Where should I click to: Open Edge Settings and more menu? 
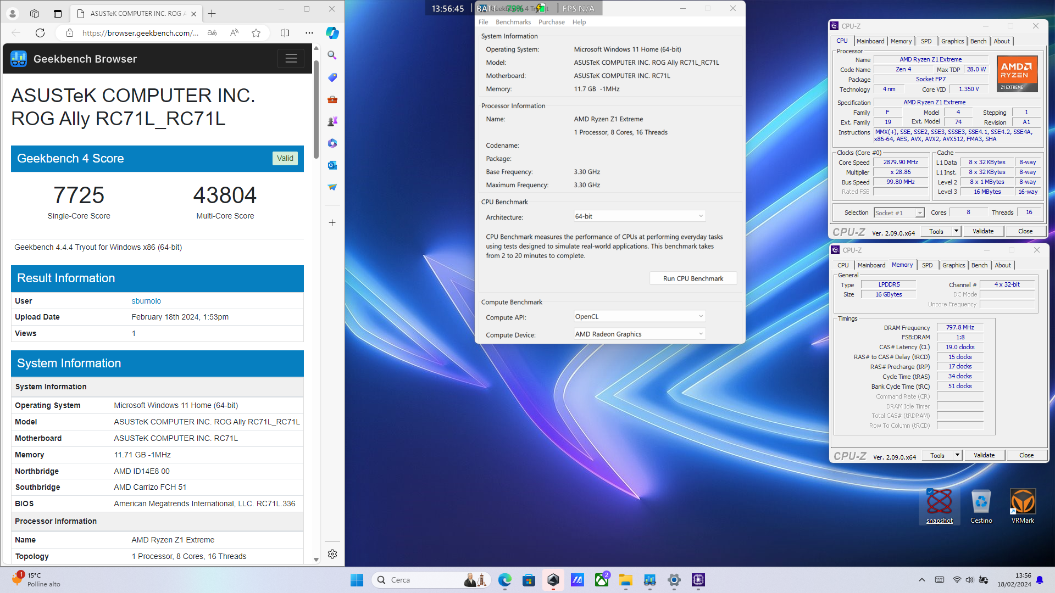click(309, 33)
